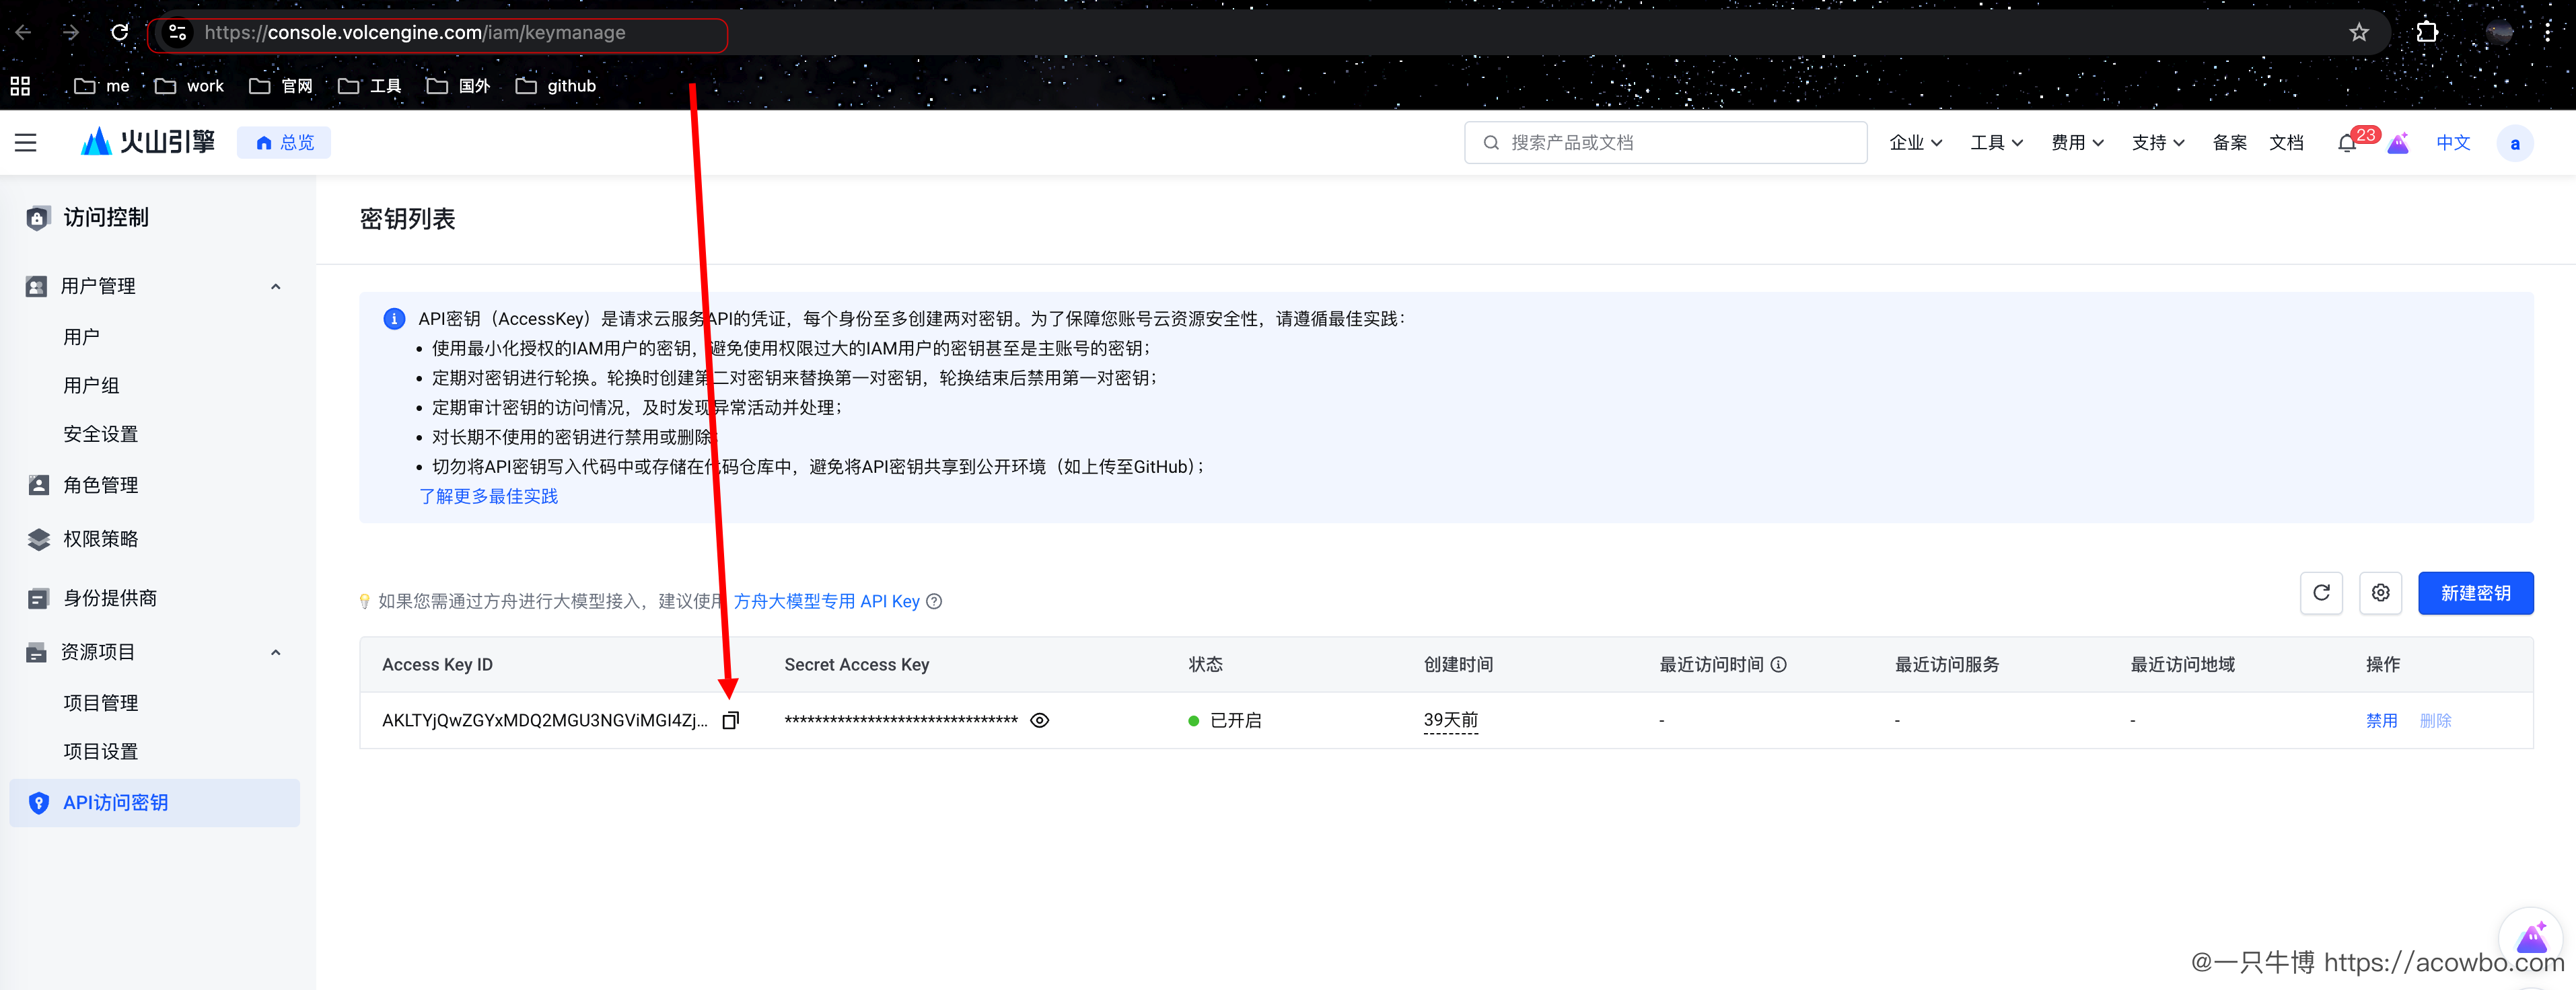2576x990 pixels.
Task: Reveal the Secret Access Key with the eye icon
Action: [x=1039, y=720]
